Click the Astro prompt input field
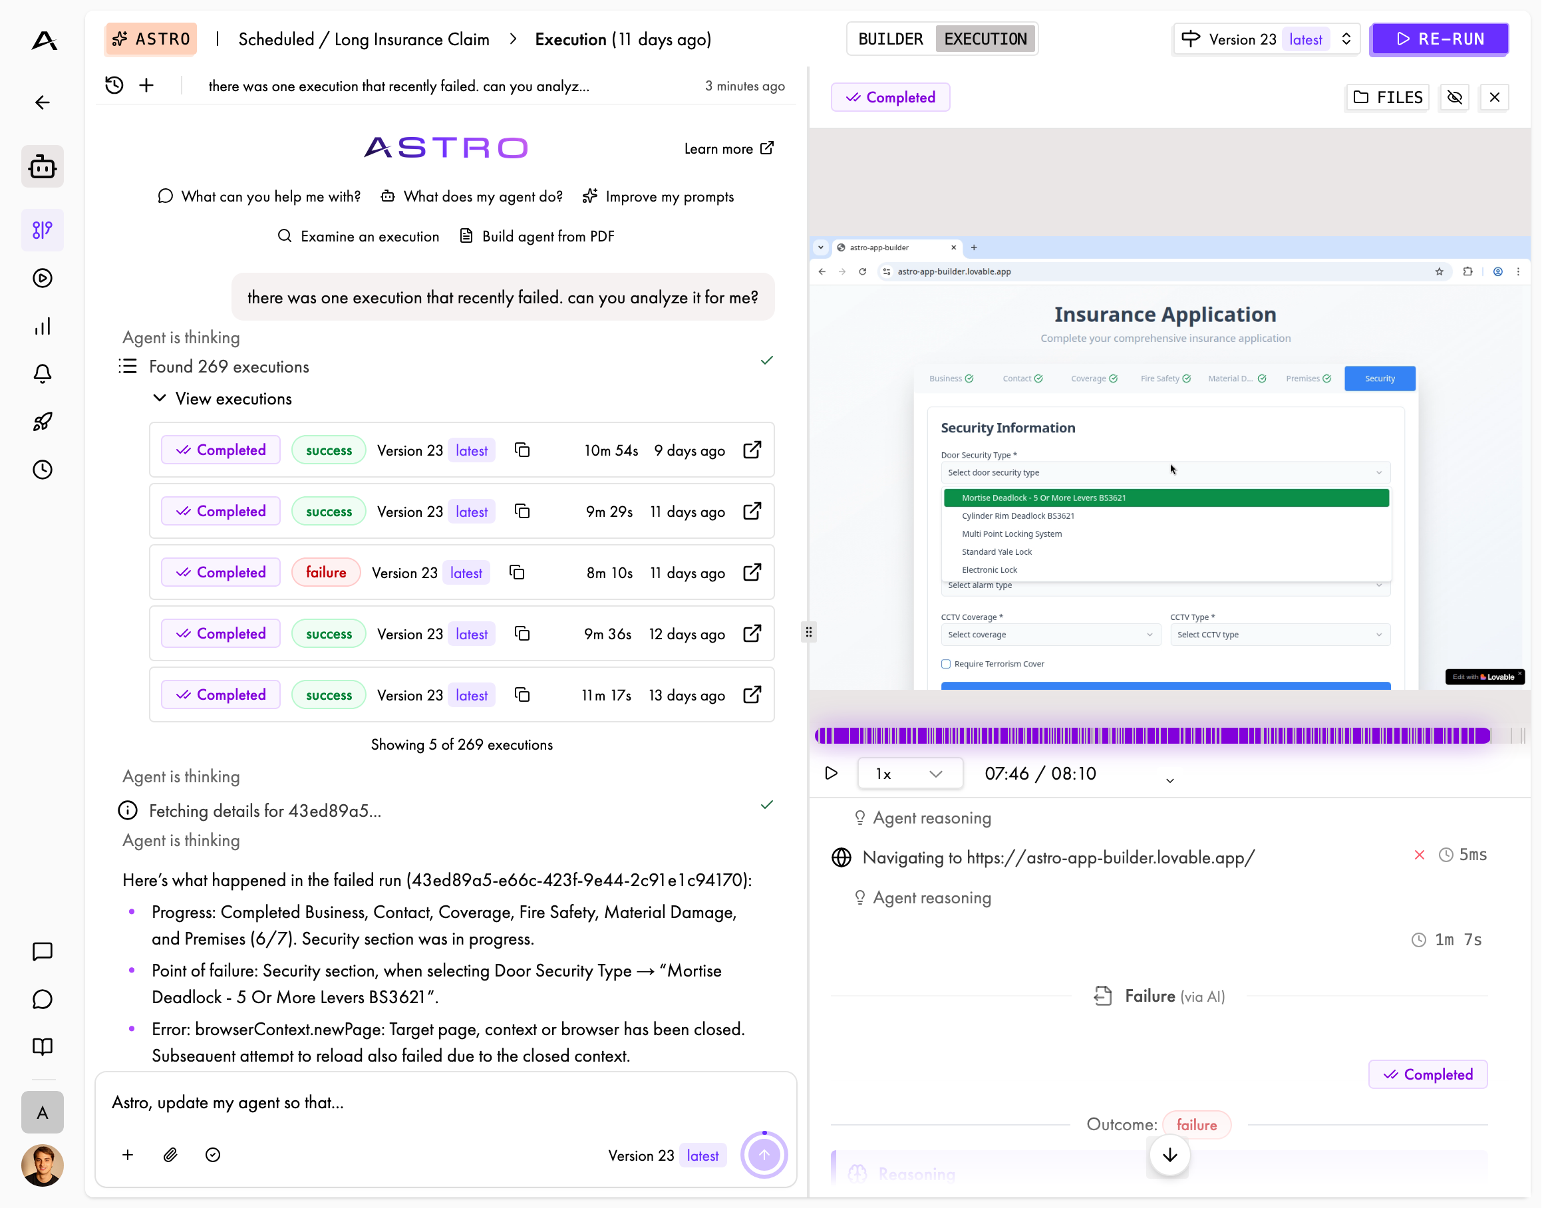 (446, 1103)
